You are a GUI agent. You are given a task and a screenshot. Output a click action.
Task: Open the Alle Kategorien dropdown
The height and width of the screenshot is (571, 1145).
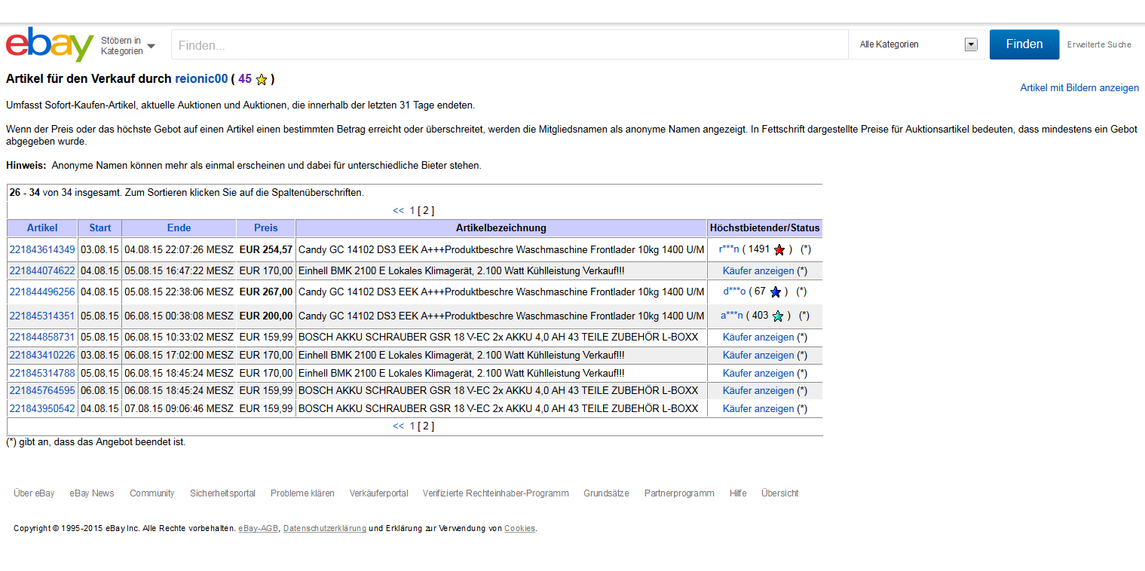click(918, 44)
